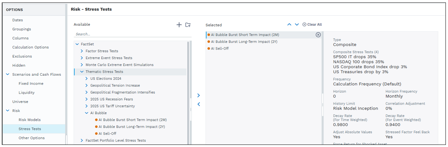Collapse the Thematic Stress Tests node
The height and width of the screenshot is (147, 448).
(x=82, y=72)
